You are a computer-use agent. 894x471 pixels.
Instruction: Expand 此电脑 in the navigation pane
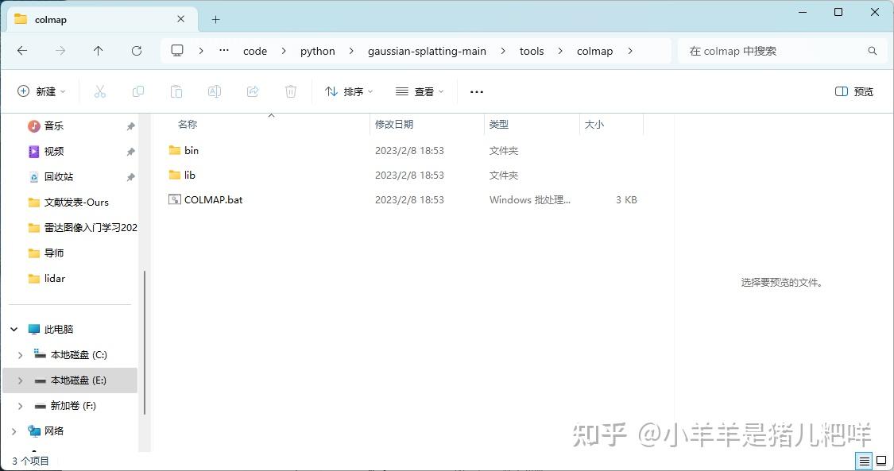(13, 329)
